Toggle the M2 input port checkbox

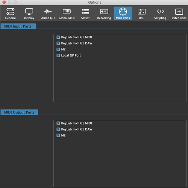58,49
